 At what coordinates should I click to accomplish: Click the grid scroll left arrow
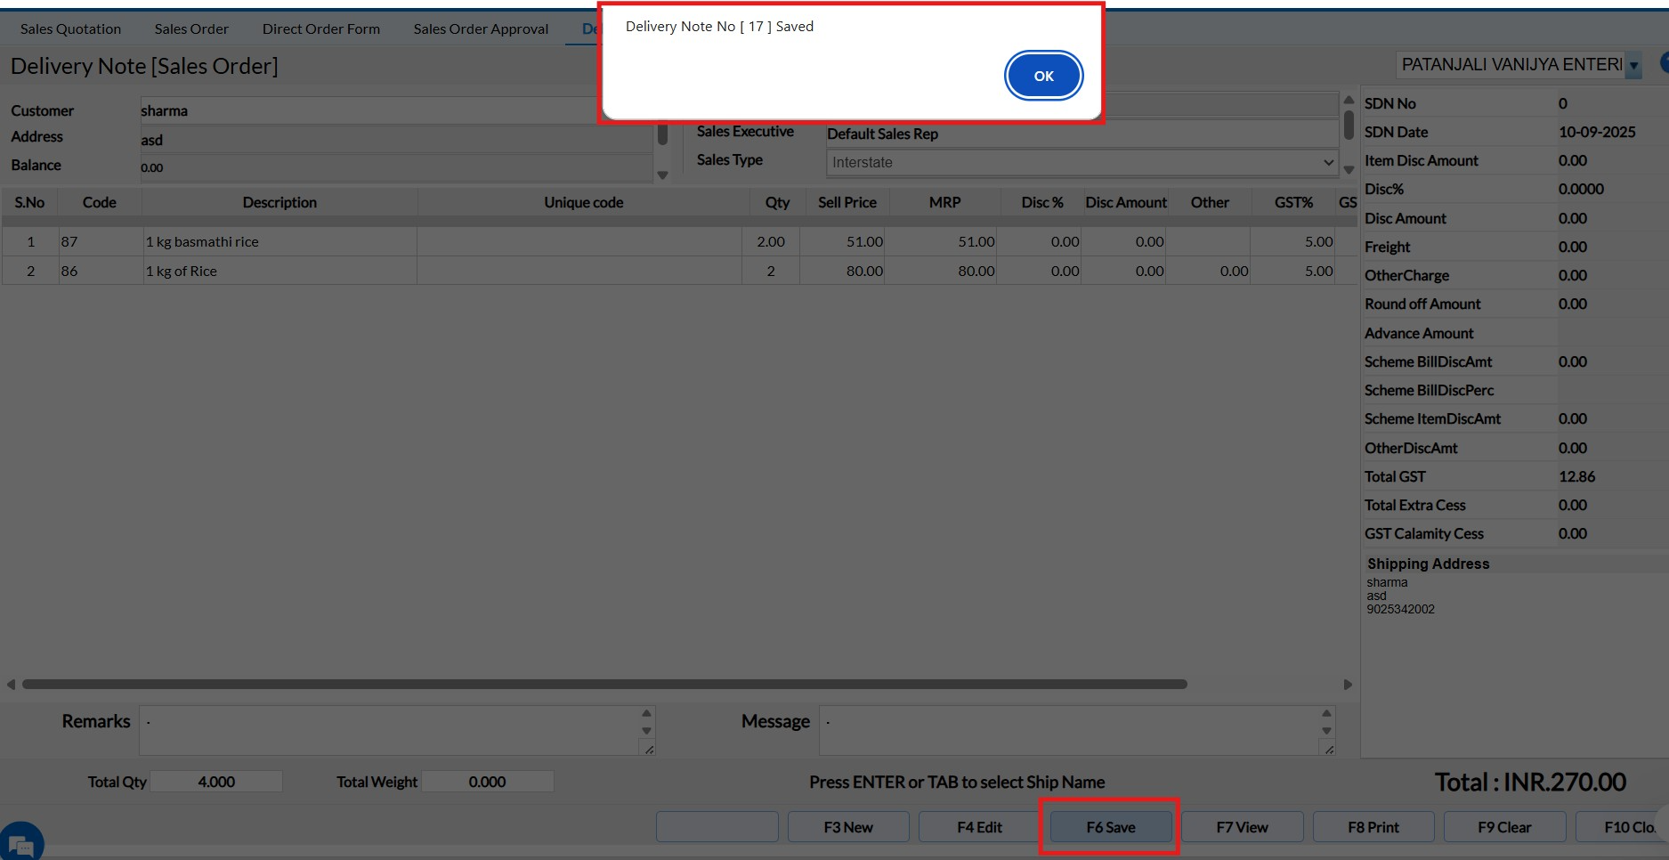(x=11, y=685)
